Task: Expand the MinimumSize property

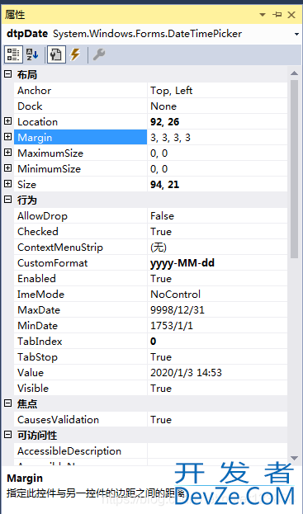Action: [7, 168]
